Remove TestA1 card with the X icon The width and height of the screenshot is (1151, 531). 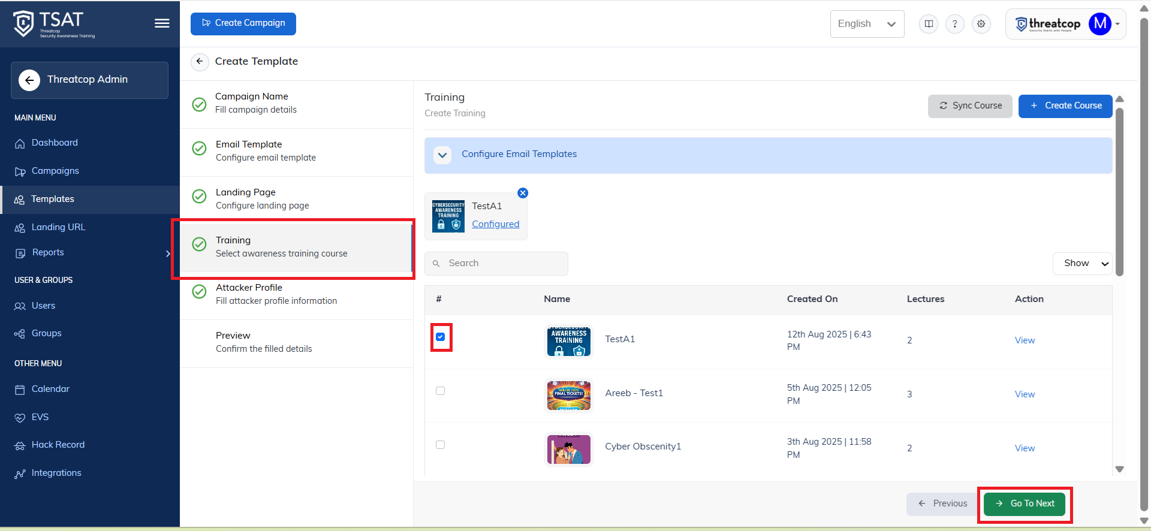(523, 193)
